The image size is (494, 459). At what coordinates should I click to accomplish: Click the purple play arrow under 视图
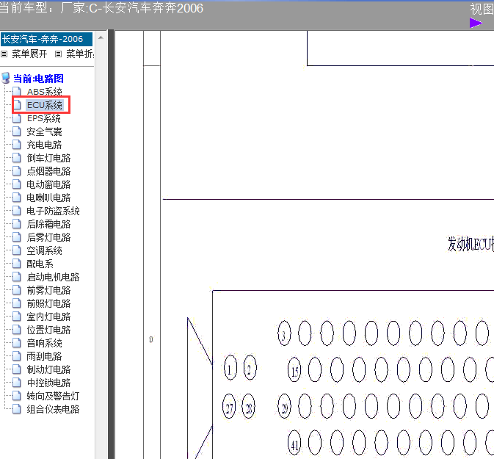pos(476,23)
